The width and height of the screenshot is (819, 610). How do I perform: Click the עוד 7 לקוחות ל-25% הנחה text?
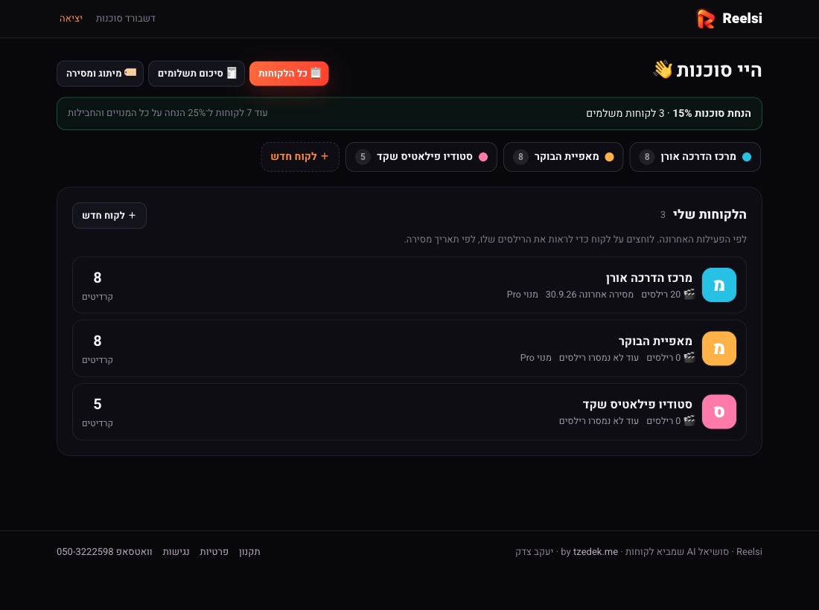point(168,113)
